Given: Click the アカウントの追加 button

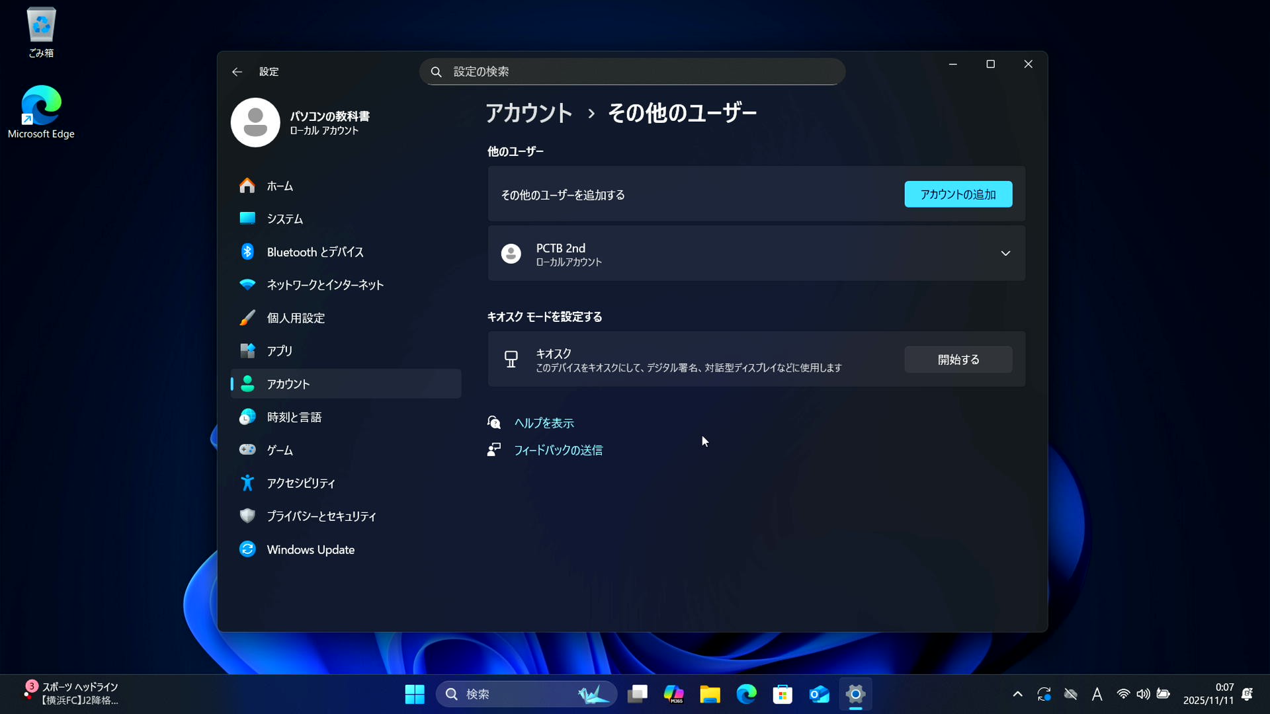Looking at the screenshot, I should coord(958,194).
